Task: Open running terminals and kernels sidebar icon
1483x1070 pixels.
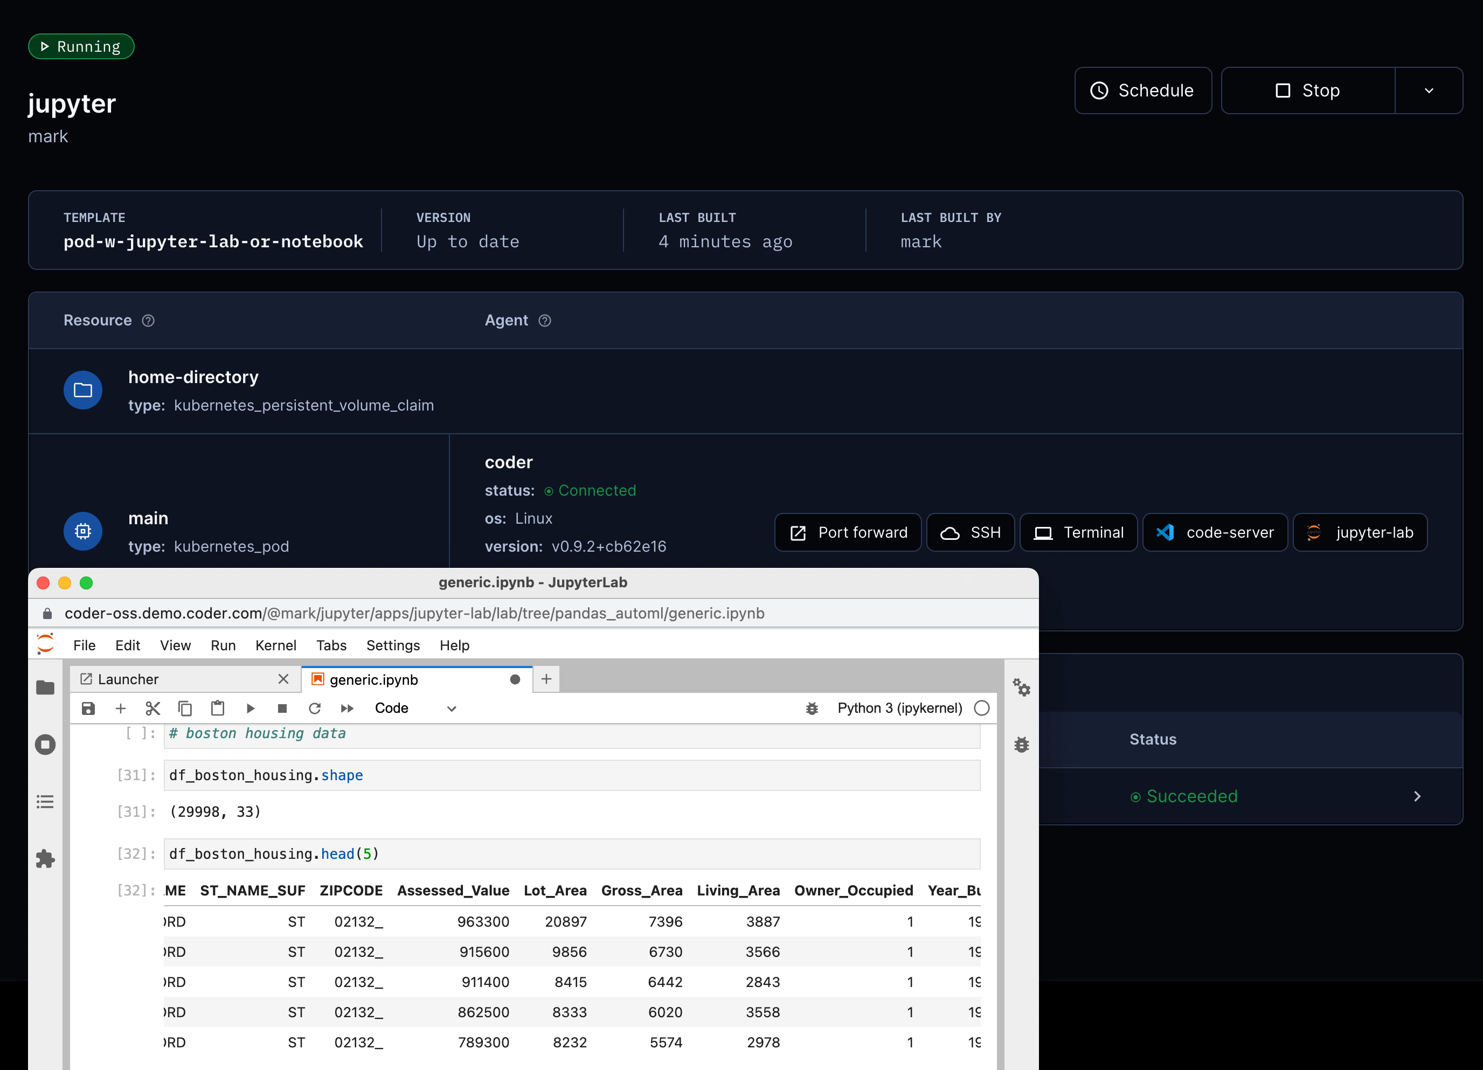Action: (45, 745)
